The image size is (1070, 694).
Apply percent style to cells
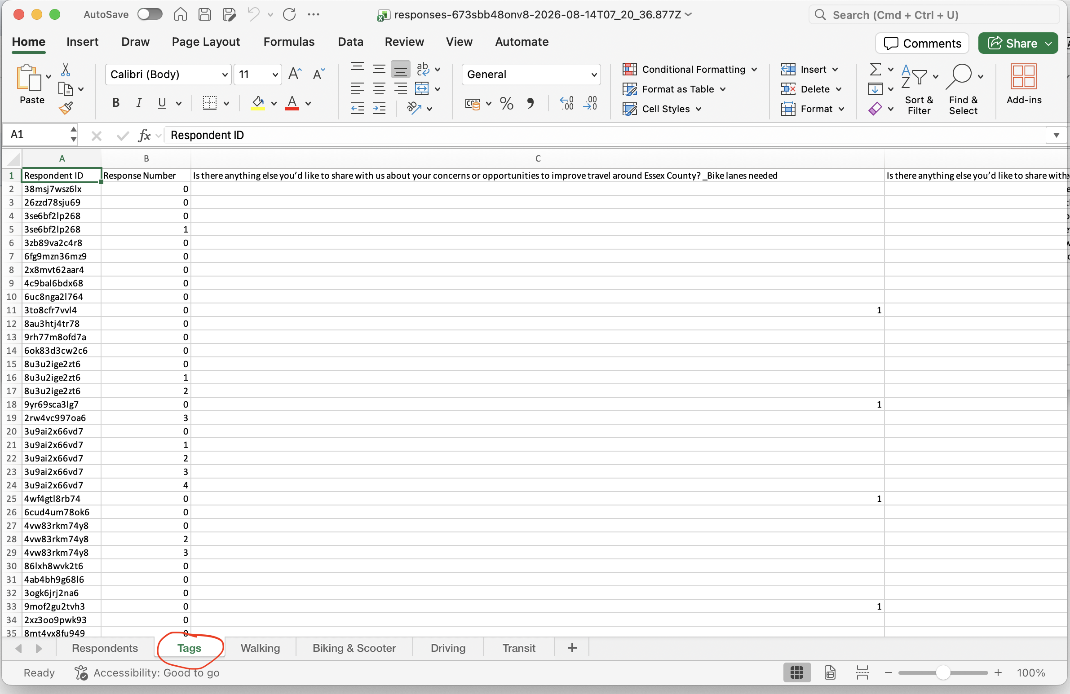507,104
